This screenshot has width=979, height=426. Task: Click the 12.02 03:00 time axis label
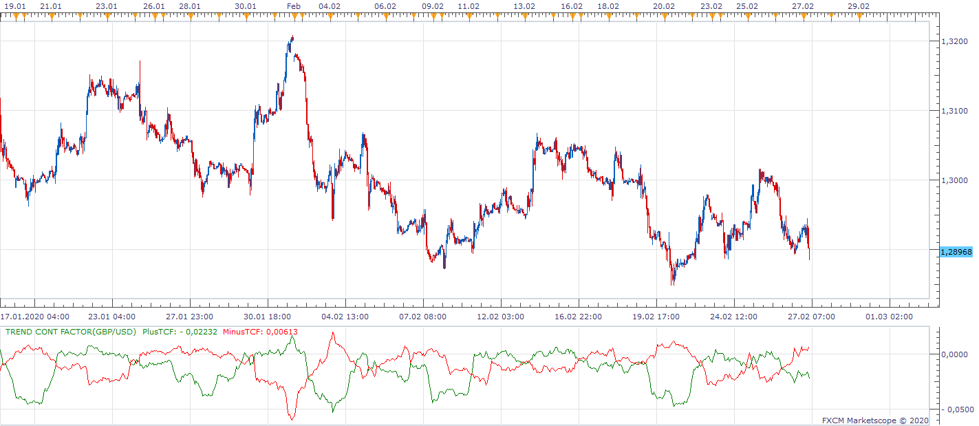point(501,317)
